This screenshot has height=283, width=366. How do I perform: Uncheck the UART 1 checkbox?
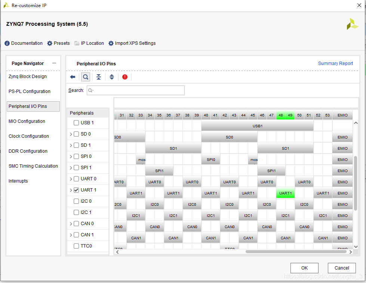tap(76, 190)
